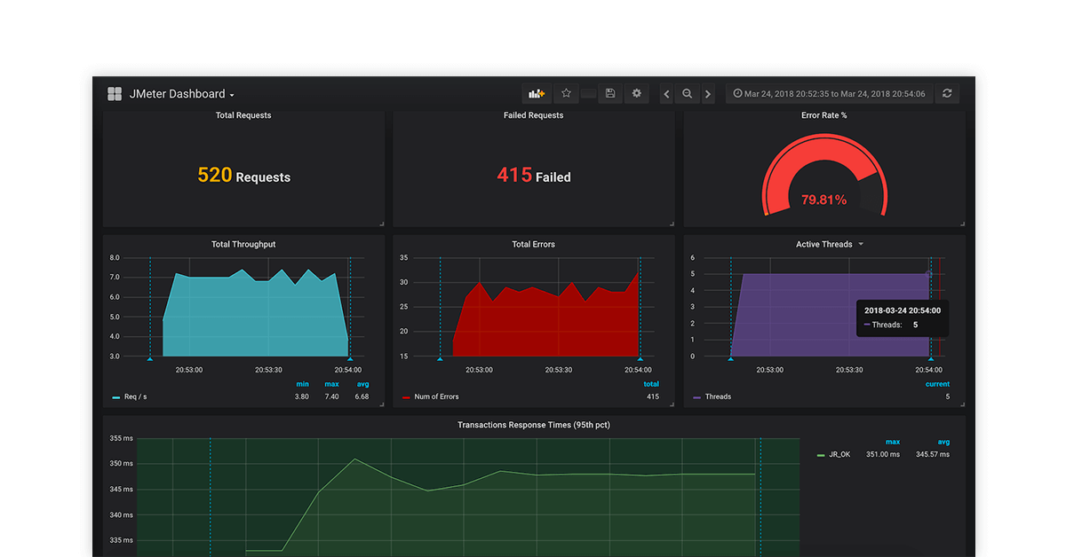The height and width of the screenshot is (557, 1066).
Task: Toggle the JR_OK legend series
Action: coord(839,454)
